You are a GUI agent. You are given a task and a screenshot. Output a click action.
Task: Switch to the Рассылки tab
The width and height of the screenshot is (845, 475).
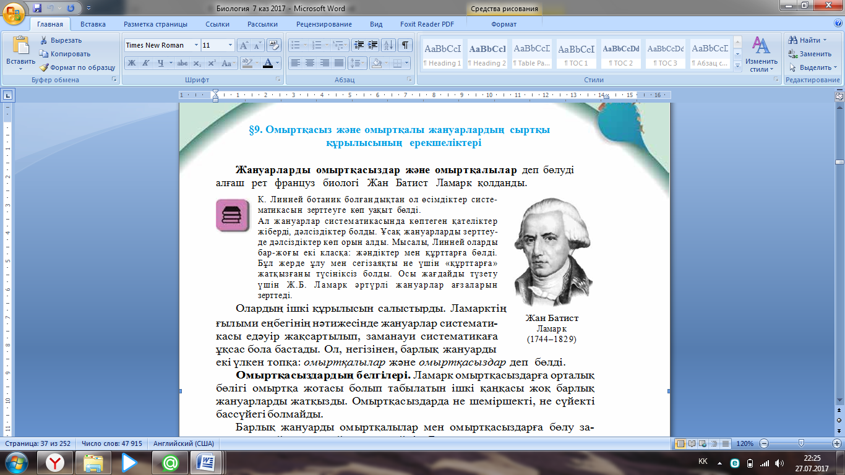[262, 24]
